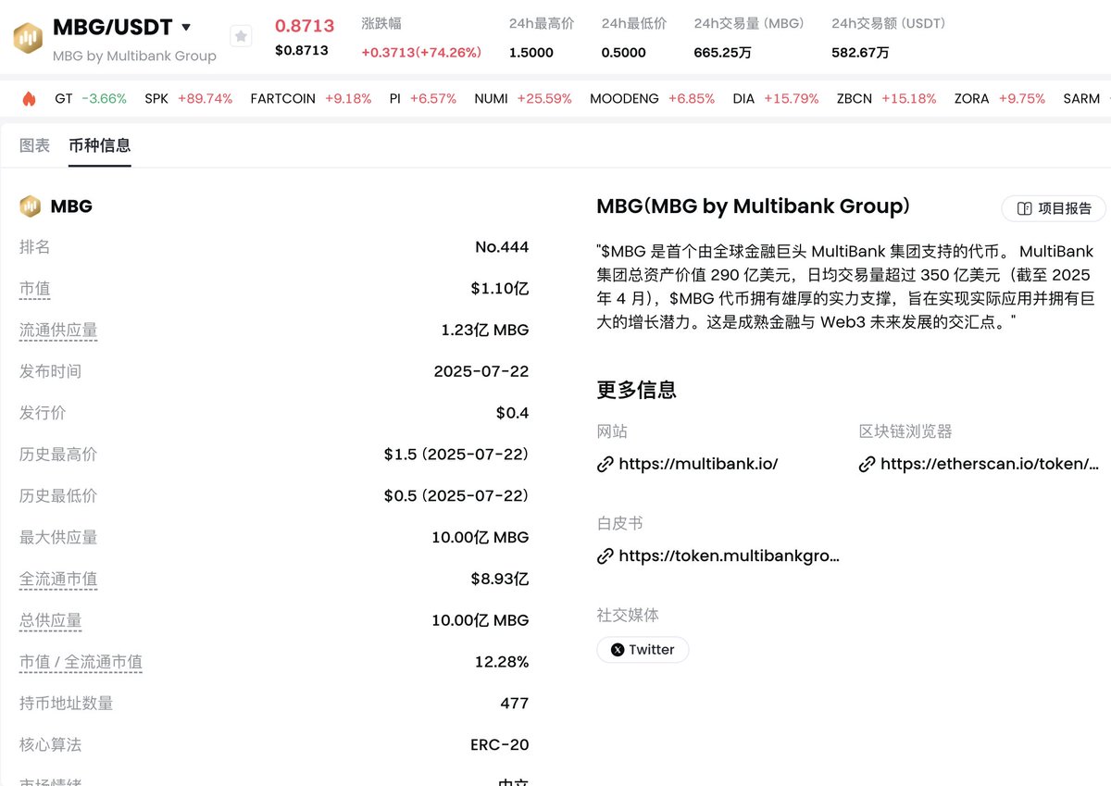
Task: Click the 总供应量 label
Action: 51,620
